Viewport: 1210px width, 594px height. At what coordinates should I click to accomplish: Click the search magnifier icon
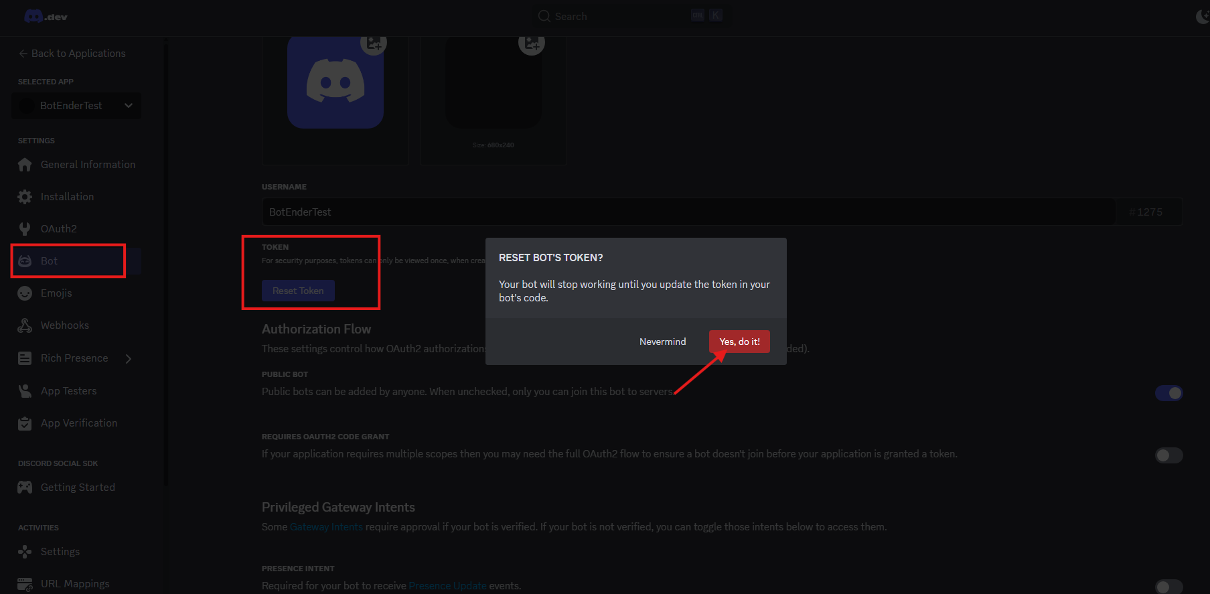(x=544, y=16)
